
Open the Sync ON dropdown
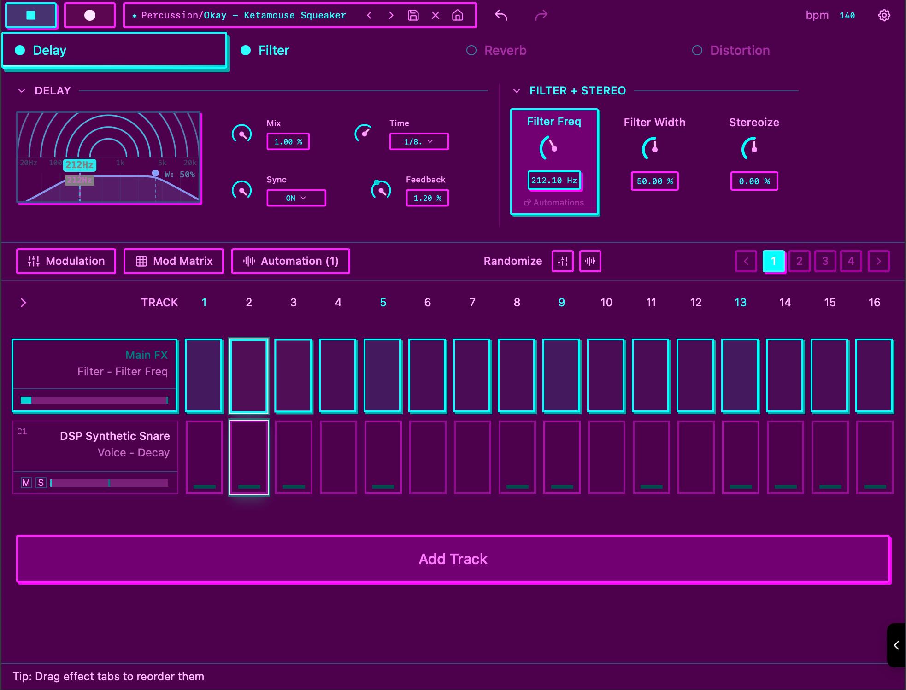coord(296,198)
